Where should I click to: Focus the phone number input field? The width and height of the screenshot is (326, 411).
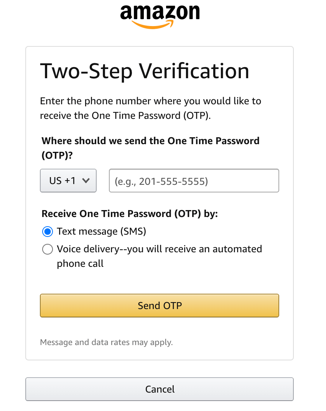point(194,181)
